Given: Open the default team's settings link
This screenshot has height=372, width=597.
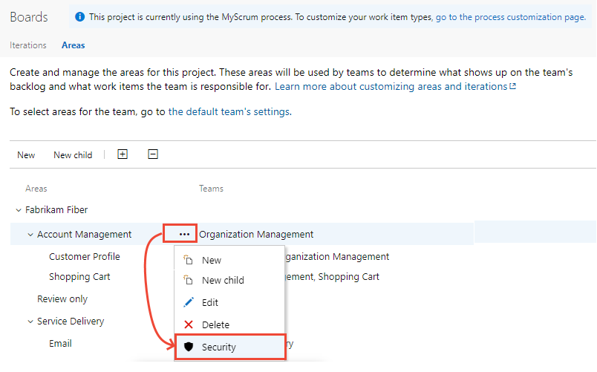Looking at the screenshot, I should (229, 111).
